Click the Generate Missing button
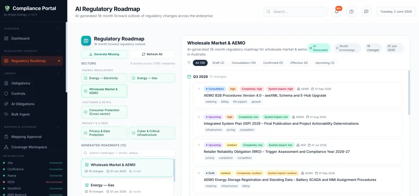 pos(104,54)
